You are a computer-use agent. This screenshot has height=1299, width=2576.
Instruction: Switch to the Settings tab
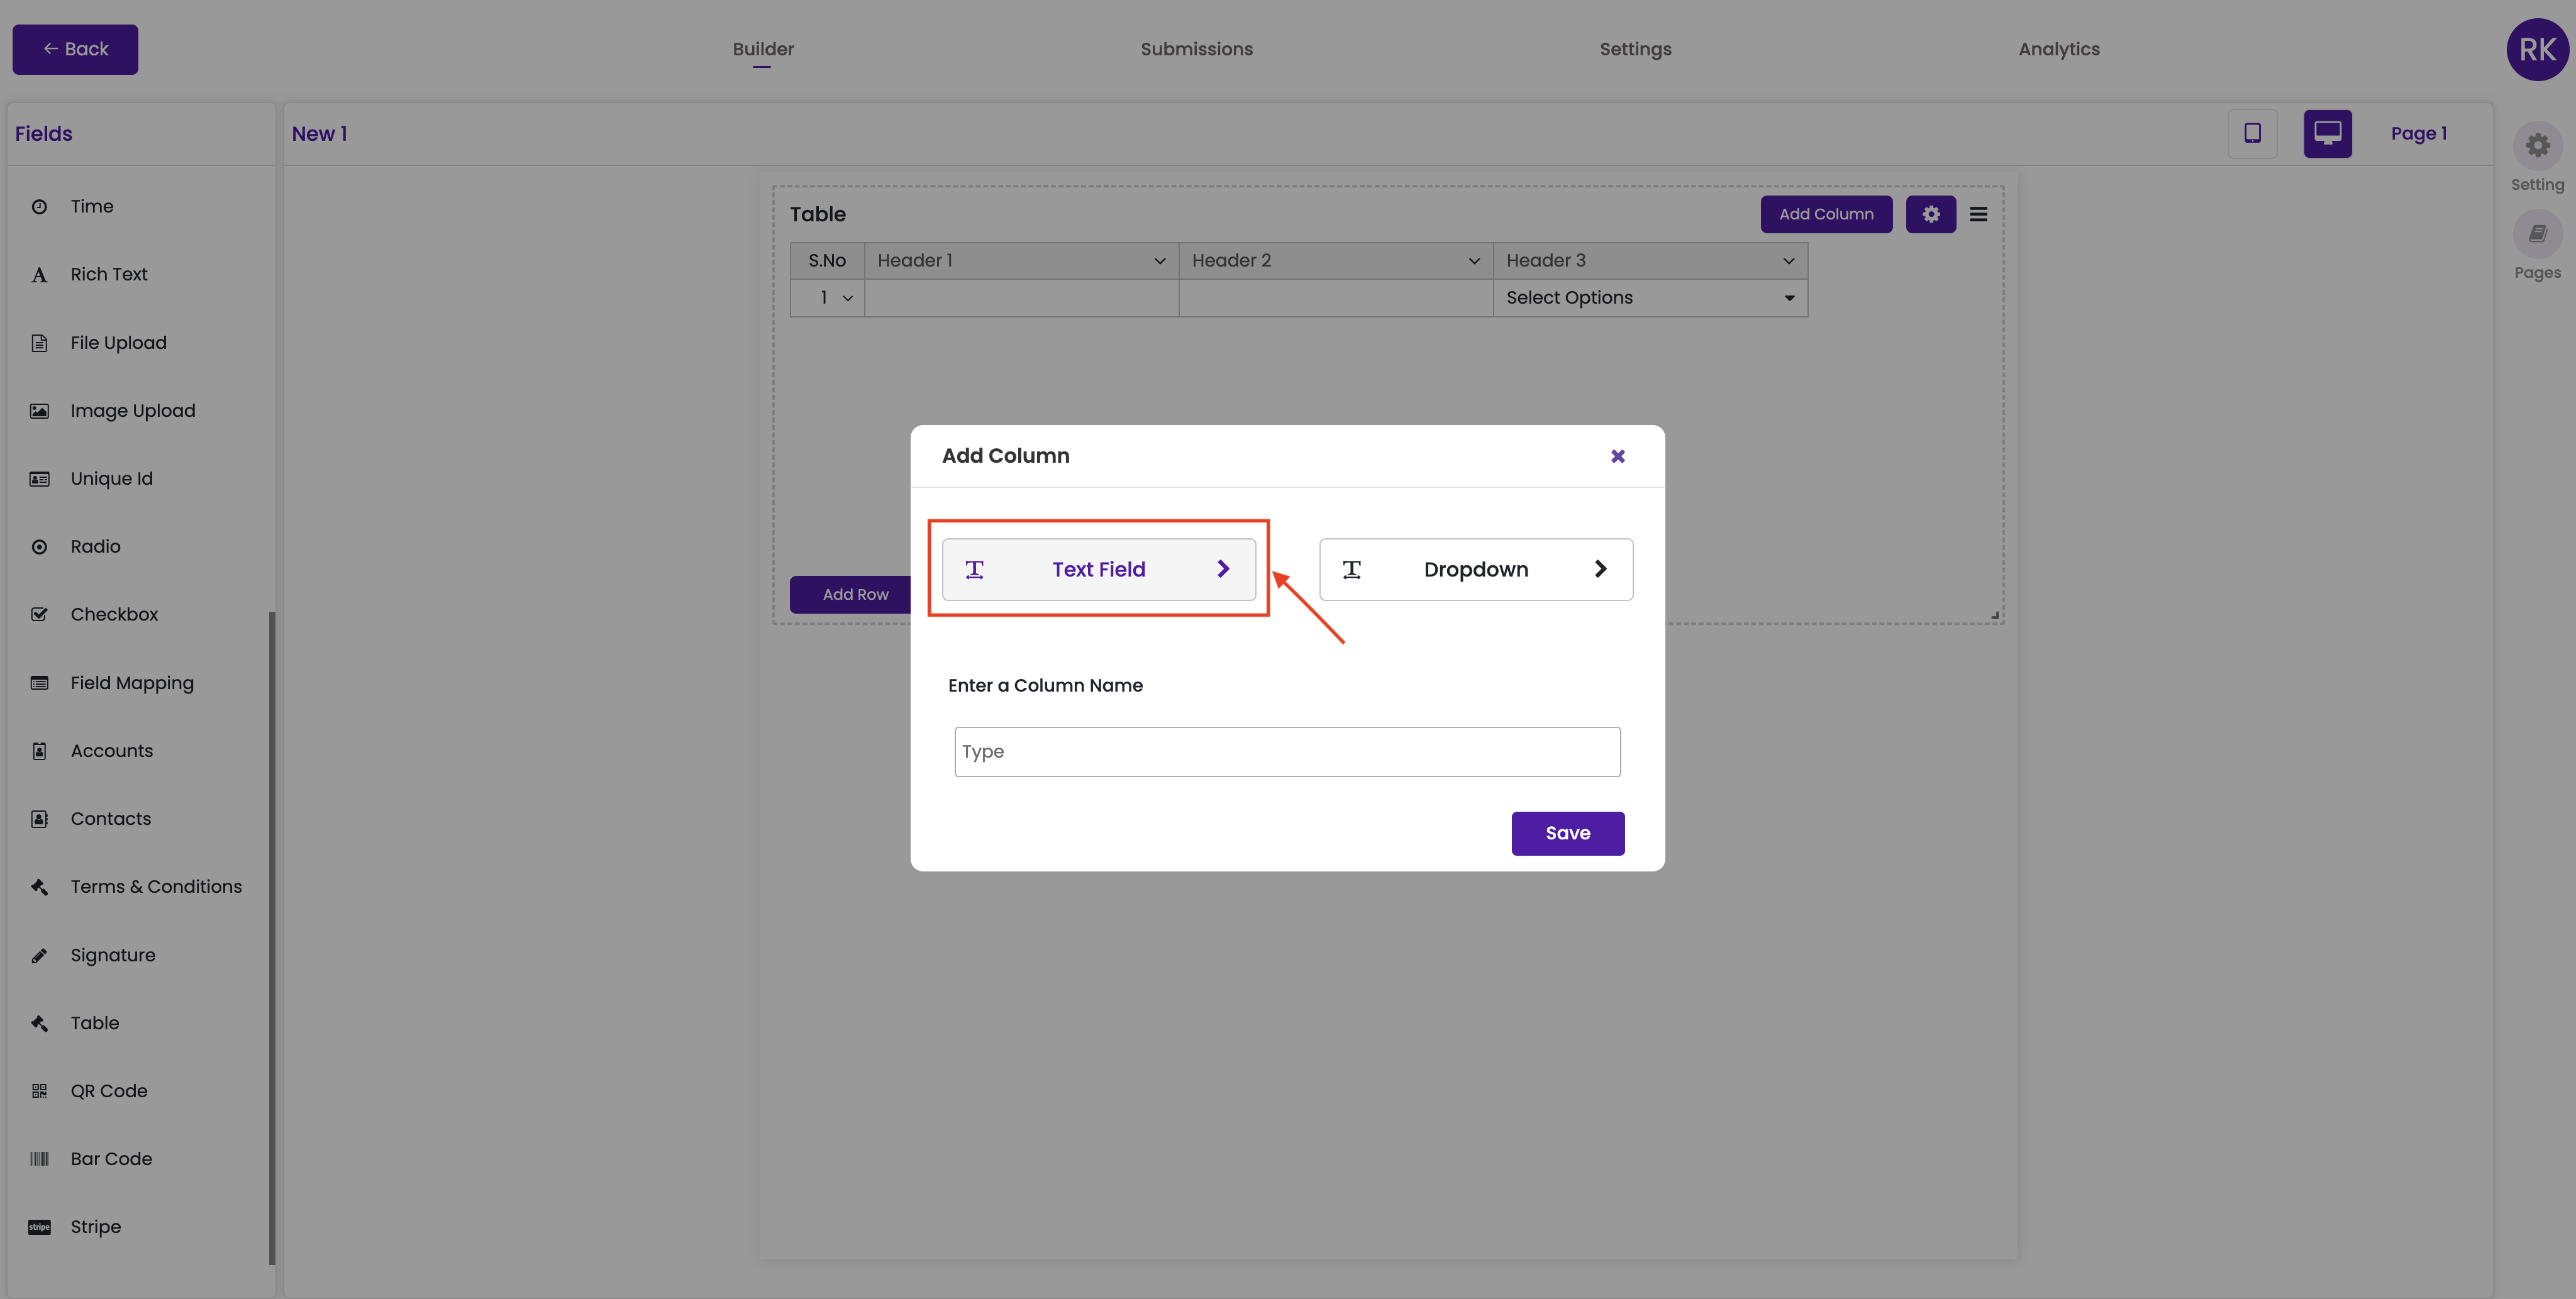coord(1635,49)
